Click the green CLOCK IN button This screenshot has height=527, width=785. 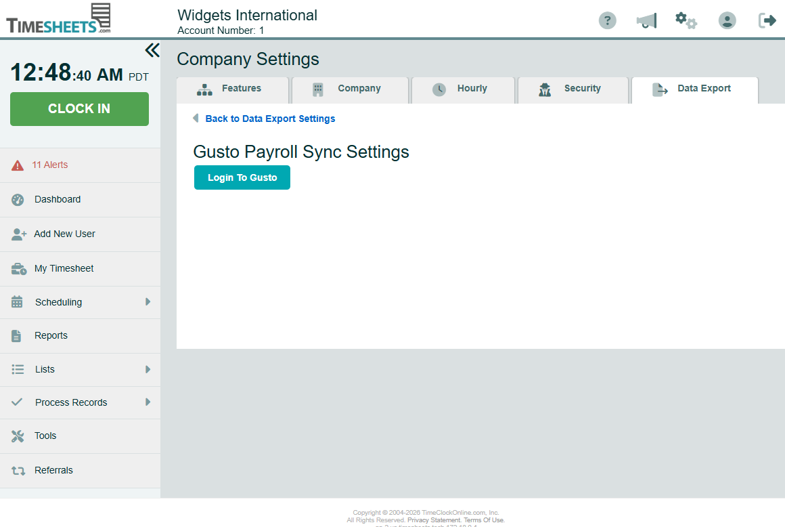(79, 108)
